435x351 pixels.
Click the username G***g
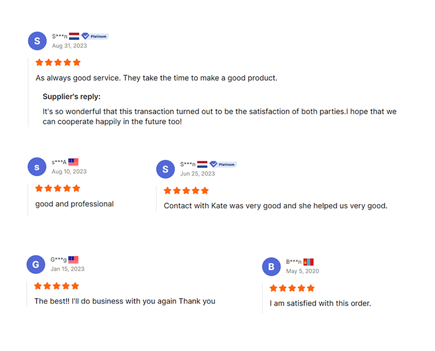pyautogui.click(x=58, y=260)
